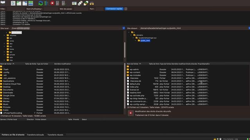The image size is (250, 140).
Task: Expand the dev folder in local tree
Action: pyautogui.click(x=4, y=44)
